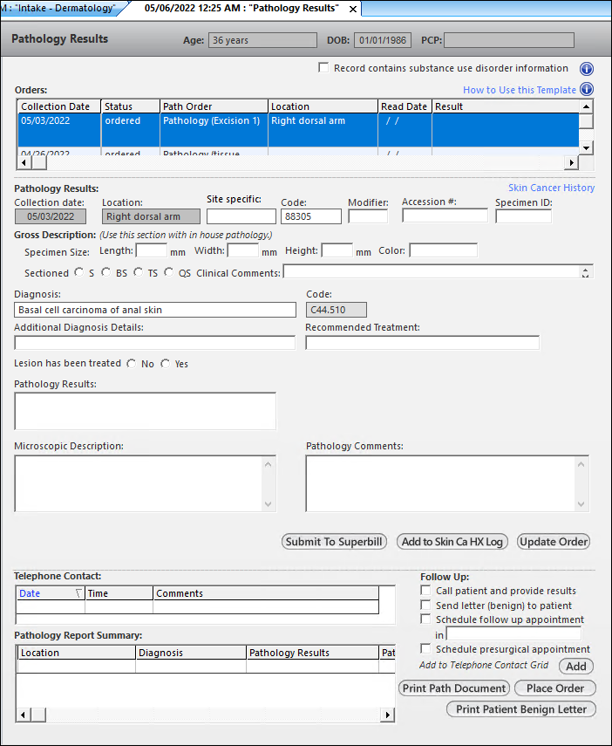
Task: Click the Place Order button
Action: coord(555,688)
